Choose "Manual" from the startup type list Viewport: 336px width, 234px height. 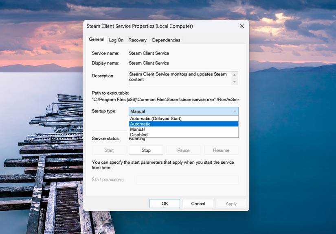point(138,129)
